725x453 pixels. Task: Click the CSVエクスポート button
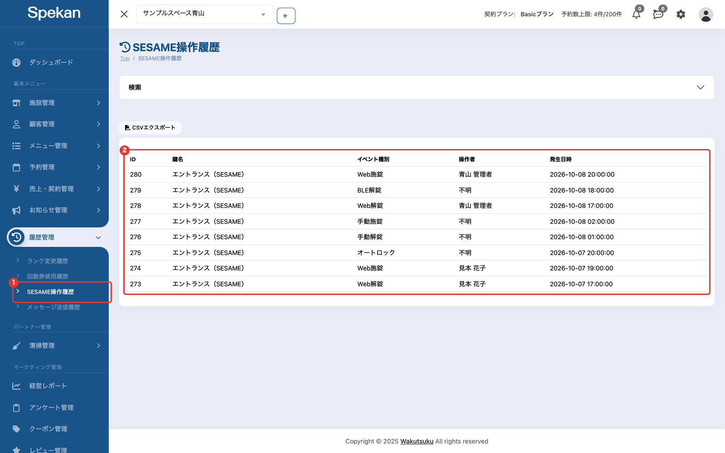coord(150,128)
